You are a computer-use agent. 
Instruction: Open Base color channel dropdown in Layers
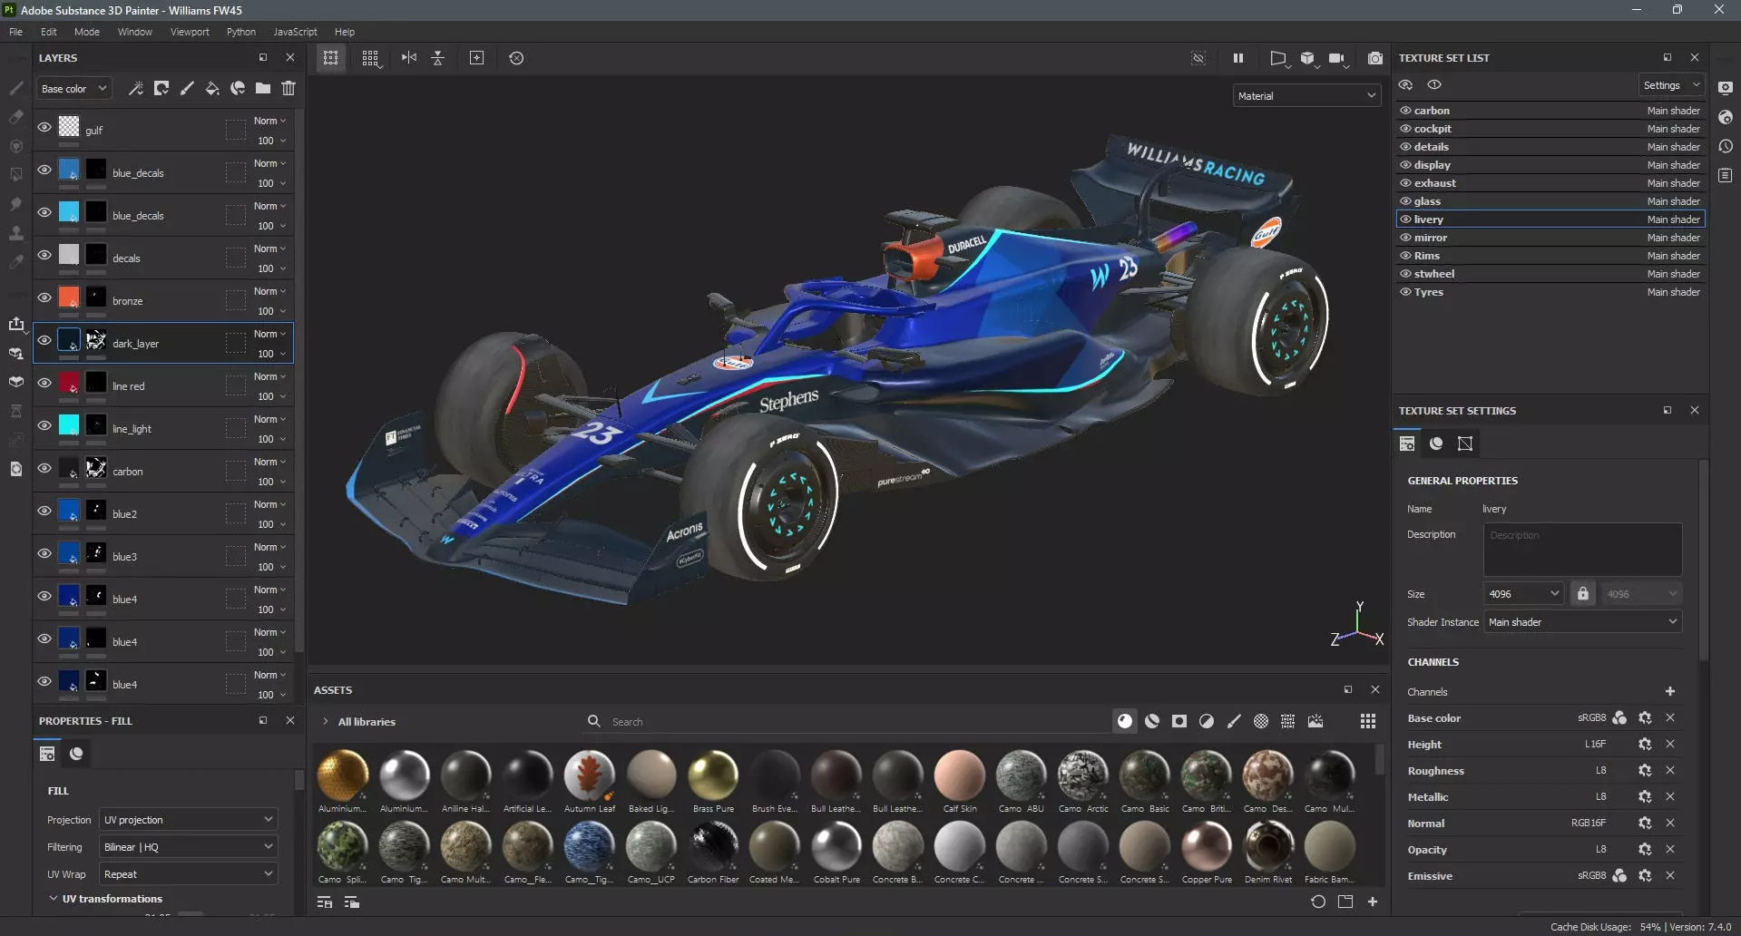[74, 88]
